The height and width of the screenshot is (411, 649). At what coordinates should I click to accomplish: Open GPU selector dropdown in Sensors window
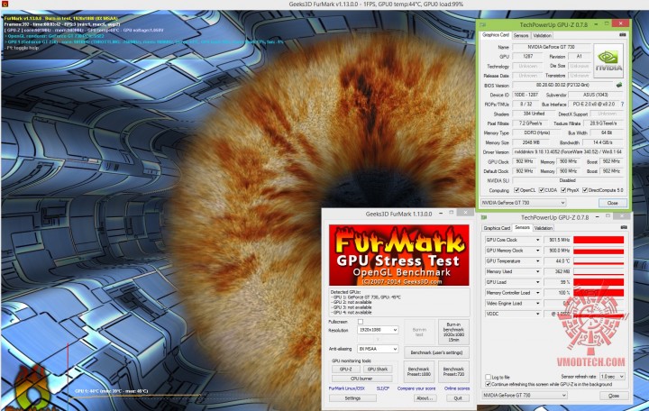click(x=524, y=396)
